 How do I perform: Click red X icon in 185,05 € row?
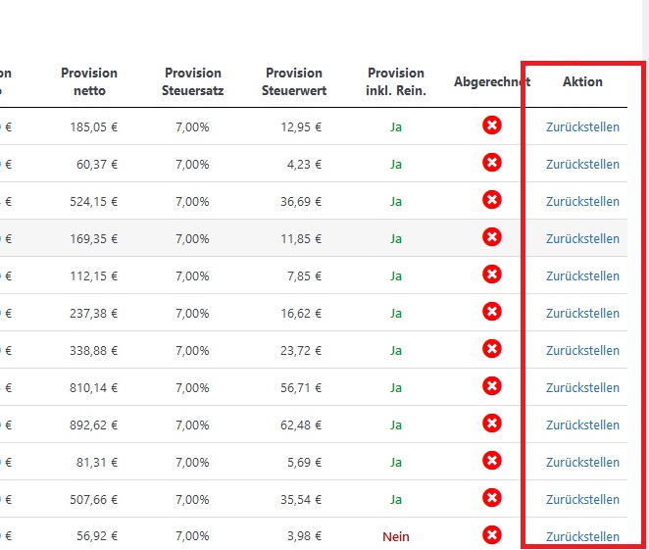(x=492, y=125)
